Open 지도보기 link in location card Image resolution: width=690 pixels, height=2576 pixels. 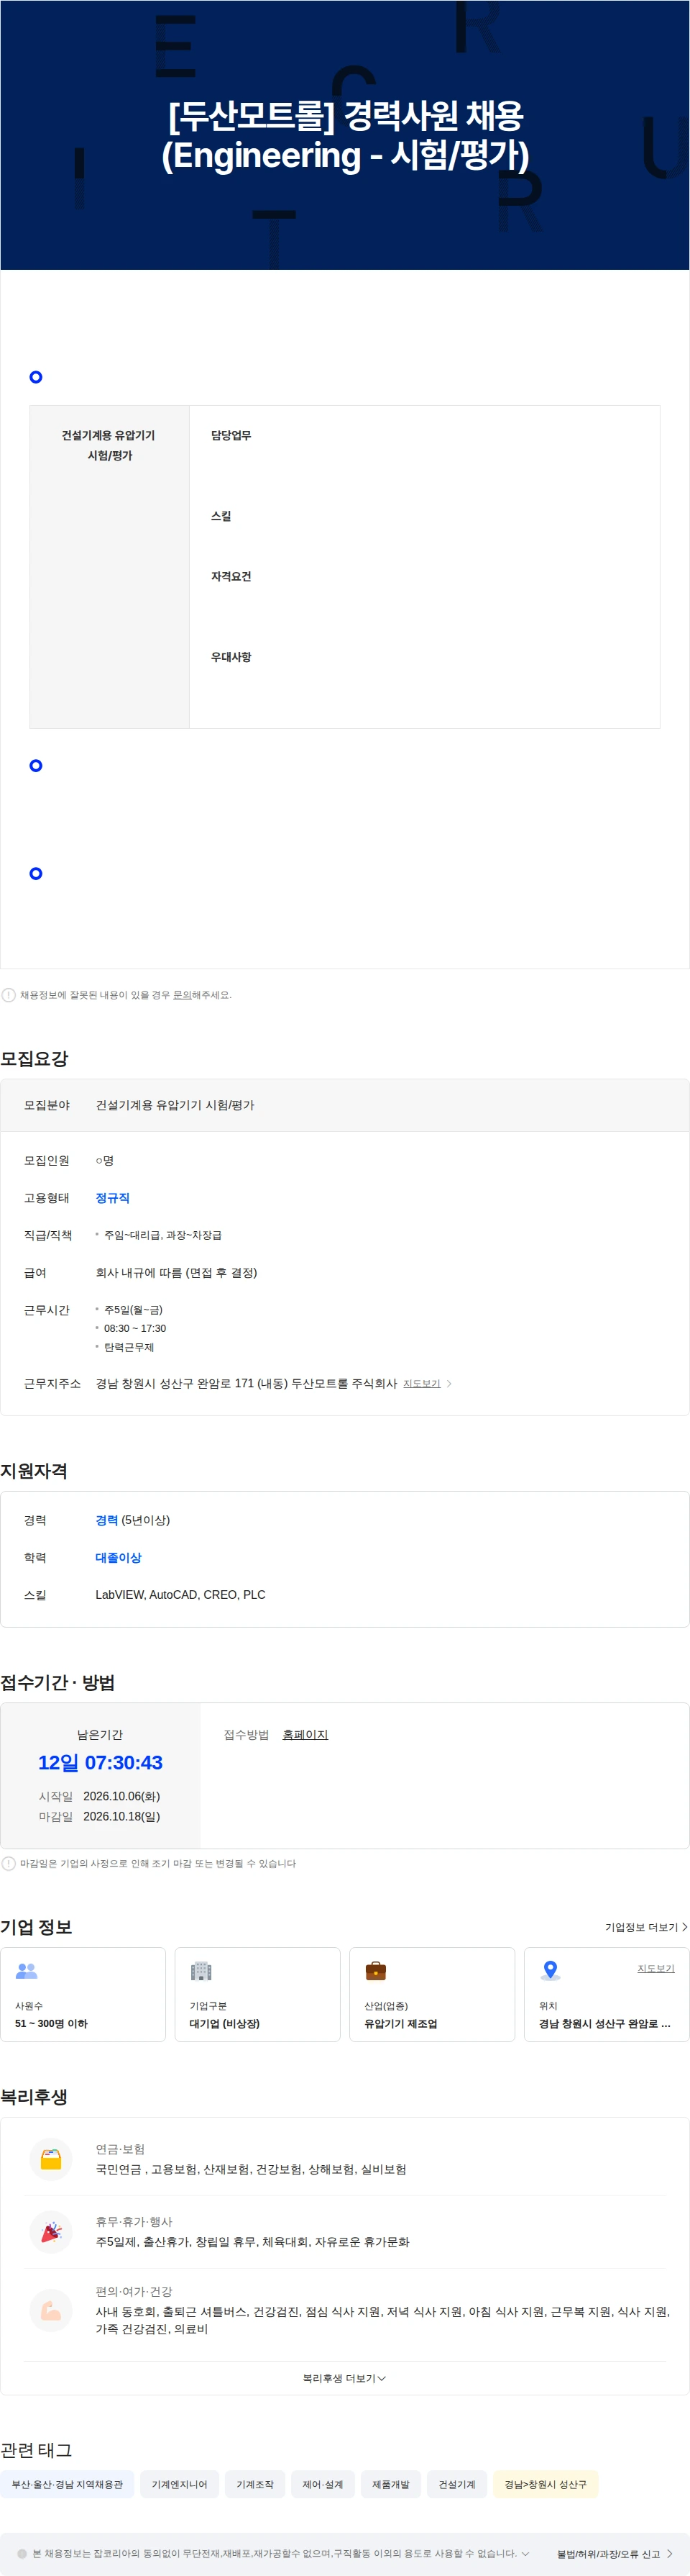[x=656, y=1968]
